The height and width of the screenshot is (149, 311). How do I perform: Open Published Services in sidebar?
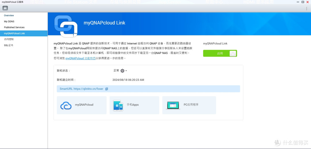pos(14,27)
